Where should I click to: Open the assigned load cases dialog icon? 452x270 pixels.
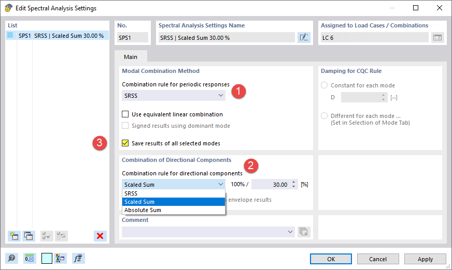(x=438, y=37)
